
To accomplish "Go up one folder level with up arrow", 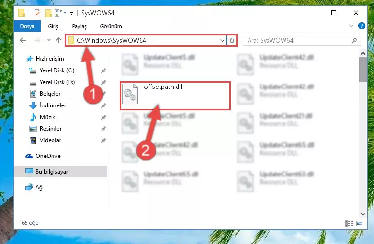I will click(59, 40).
